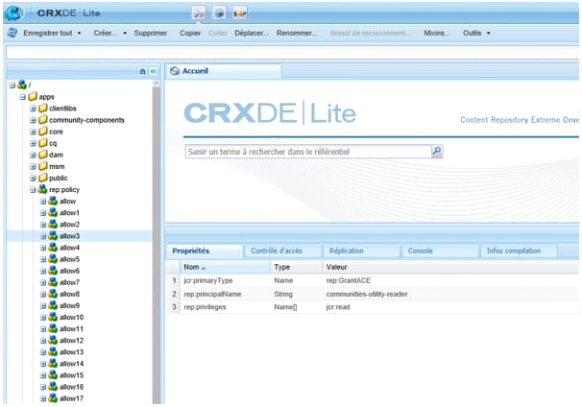Open the Créer dropdown arrow
The height and width of the screenshot is (407, 582).
click(x=125, y=33)
